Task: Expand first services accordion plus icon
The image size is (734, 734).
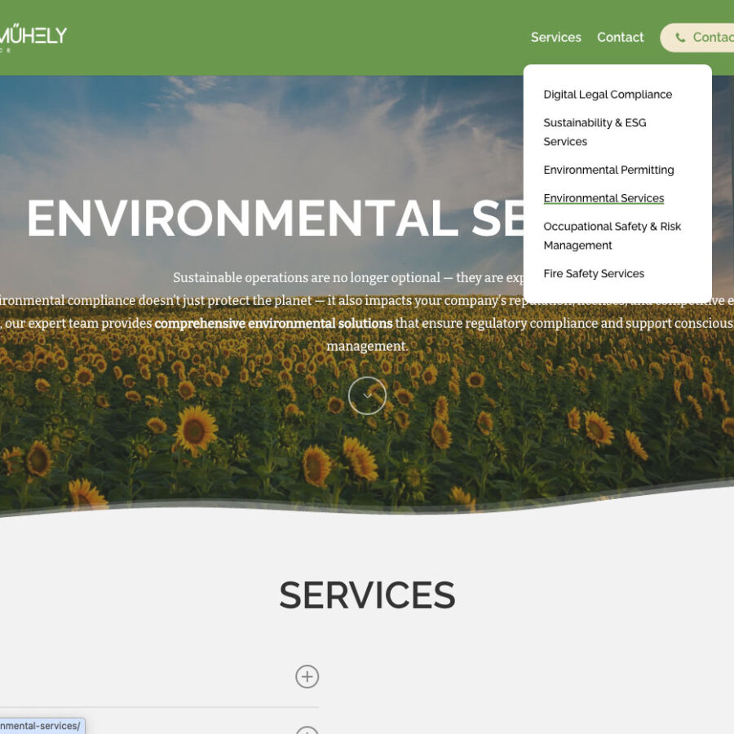Action: coord(307,676)
